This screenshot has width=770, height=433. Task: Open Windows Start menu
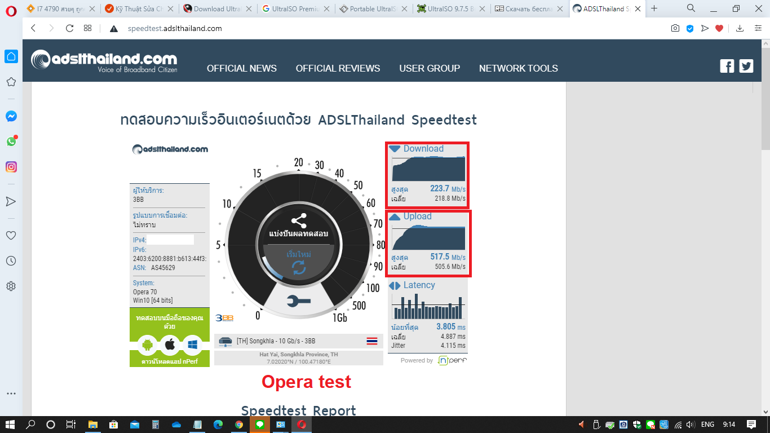10,424
